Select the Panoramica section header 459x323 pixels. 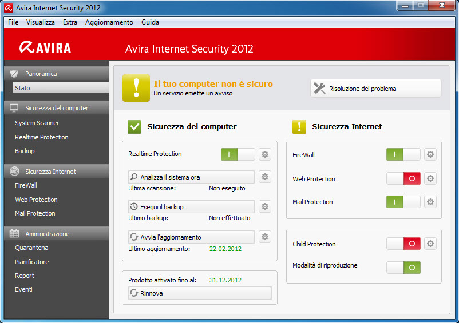(56, 74)
